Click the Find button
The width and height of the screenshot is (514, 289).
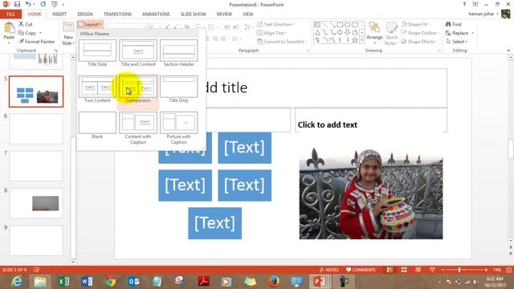tap(453, 24)
